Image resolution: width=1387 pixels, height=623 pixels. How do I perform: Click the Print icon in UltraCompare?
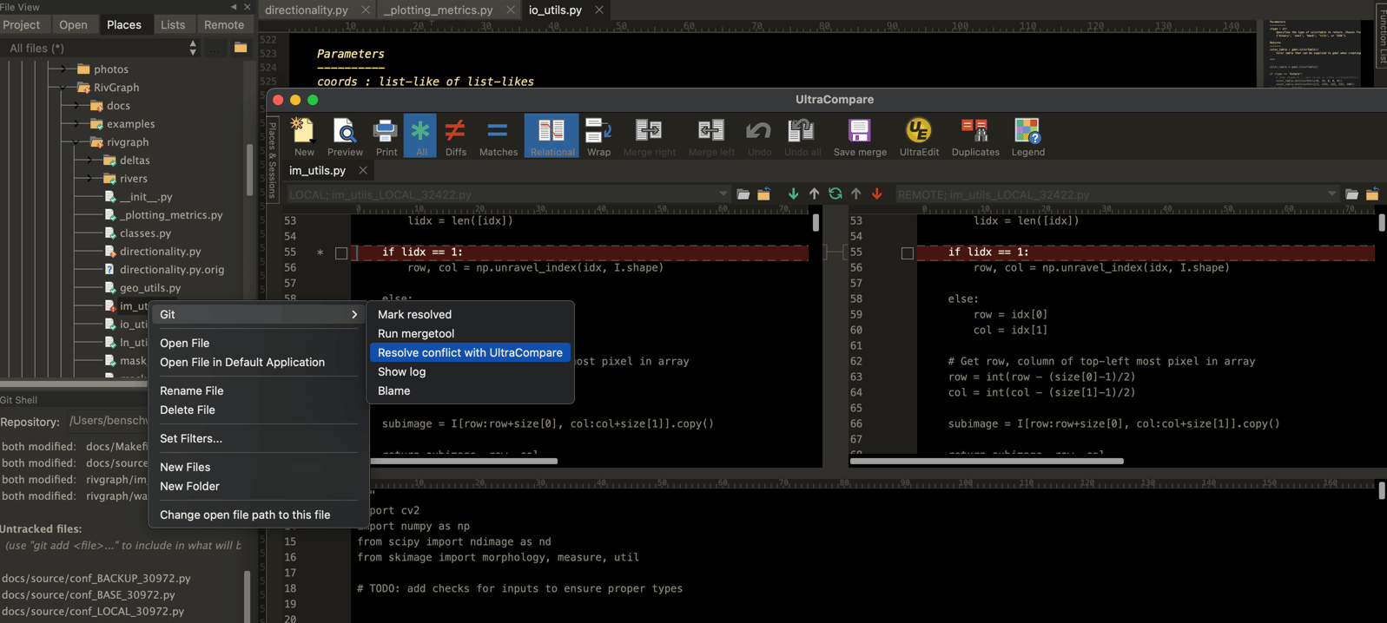386,136
